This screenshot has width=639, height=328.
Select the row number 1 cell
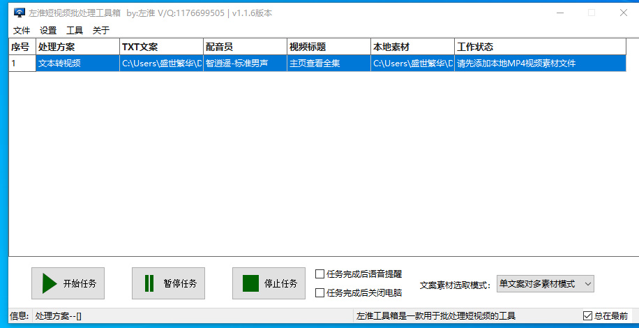click(x=22, y=64)
